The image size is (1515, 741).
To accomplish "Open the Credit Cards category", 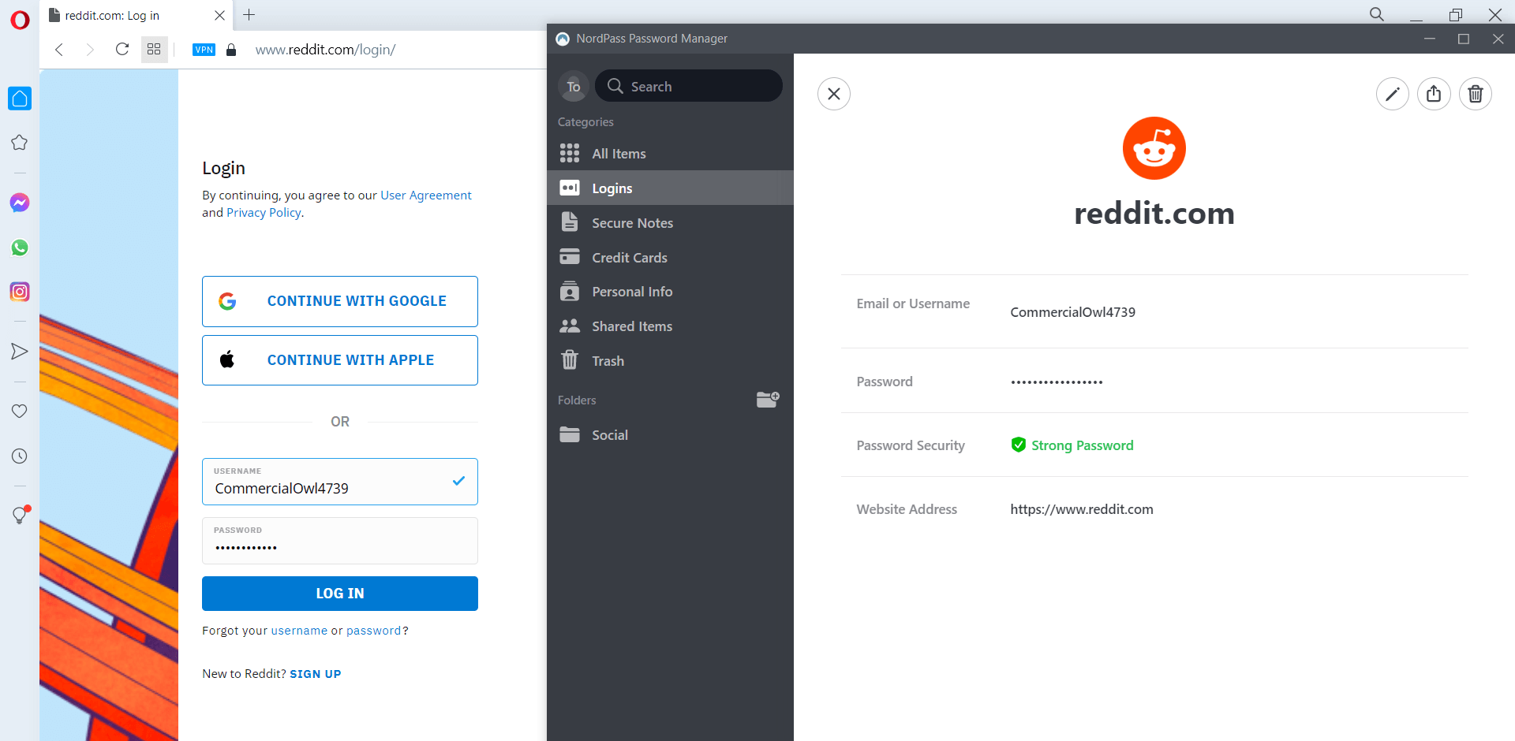I will click(x=629, y=258).
